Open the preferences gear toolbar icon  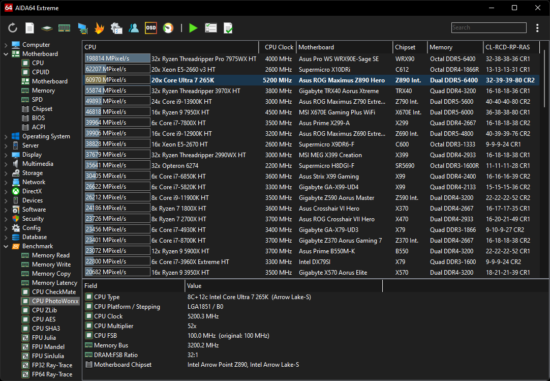click(x=116, y=28)
